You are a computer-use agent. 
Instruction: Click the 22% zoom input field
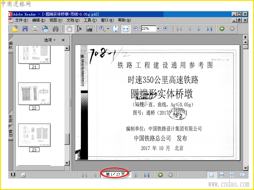tap(148, 28)
